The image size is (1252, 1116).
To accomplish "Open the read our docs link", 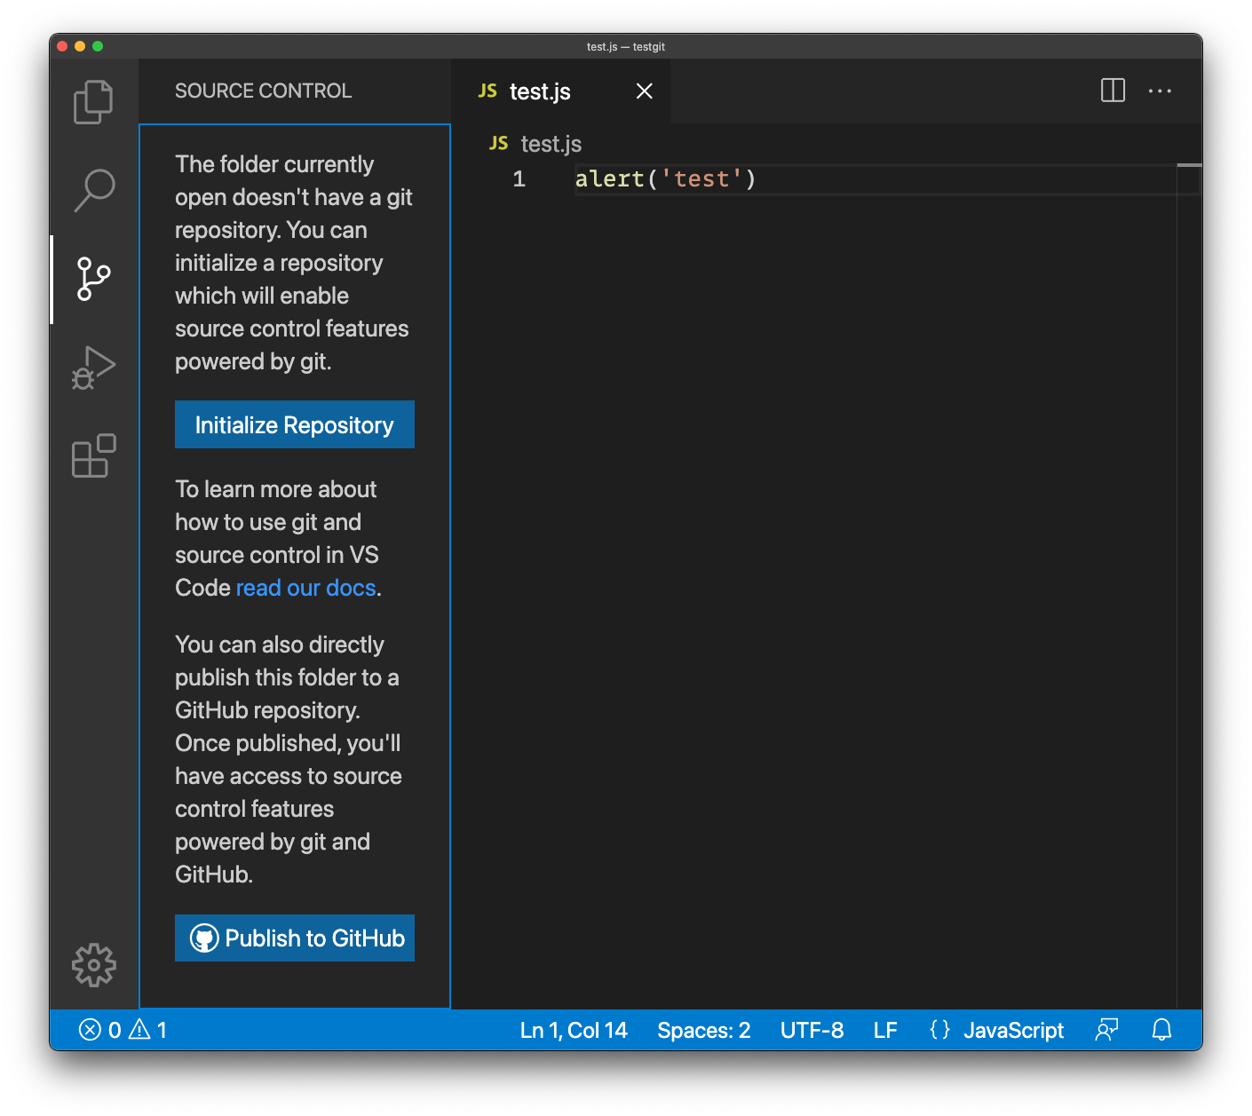I will click(x=305, y=587).
